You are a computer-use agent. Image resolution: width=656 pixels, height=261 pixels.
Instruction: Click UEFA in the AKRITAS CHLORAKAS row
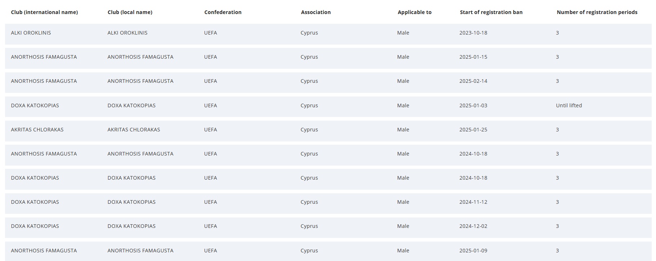210,130
